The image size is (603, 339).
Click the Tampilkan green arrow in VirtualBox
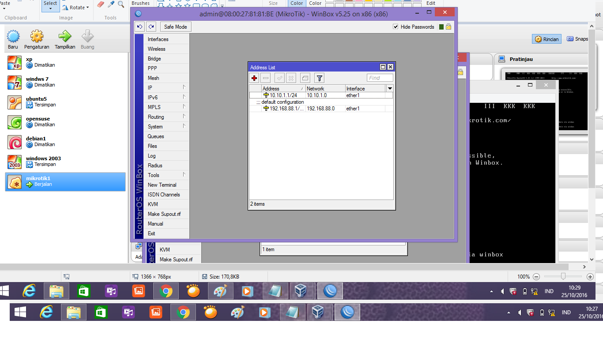click(65, 36)
